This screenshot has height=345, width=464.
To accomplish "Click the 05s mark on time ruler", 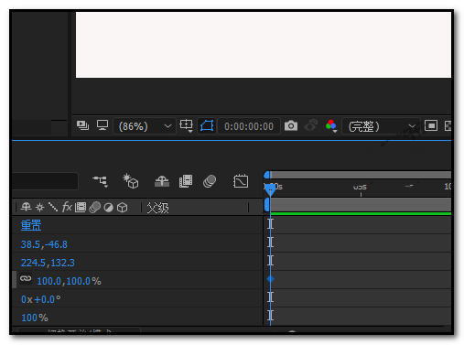I will pyautogui.click(x=360, y=187).
